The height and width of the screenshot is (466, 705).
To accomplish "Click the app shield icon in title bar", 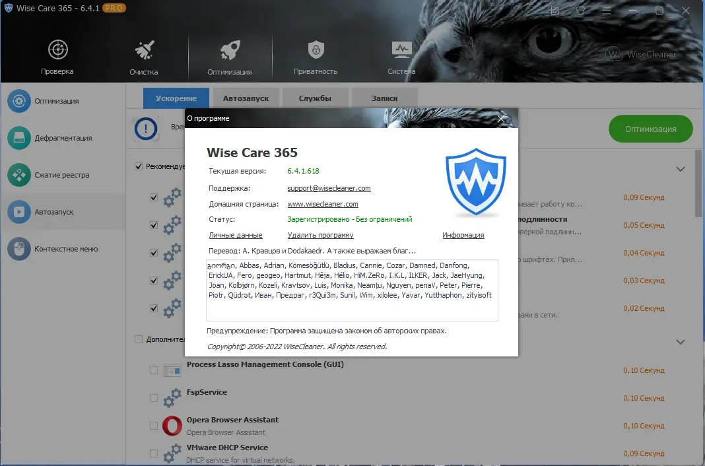I will pyautogui.click(x=8, y=8).
